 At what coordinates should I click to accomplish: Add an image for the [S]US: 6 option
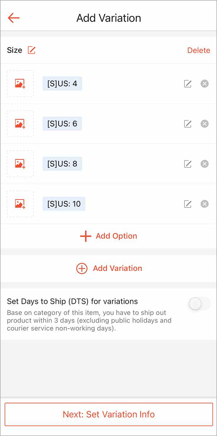point(20,124)
